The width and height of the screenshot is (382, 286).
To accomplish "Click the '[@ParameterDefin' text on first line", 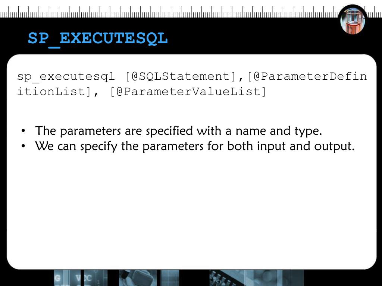I will tap(307, 76).
